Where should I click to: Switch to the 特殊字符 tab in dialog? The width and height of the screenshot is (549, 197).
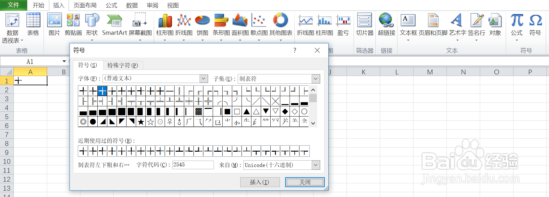click(123, 65)
